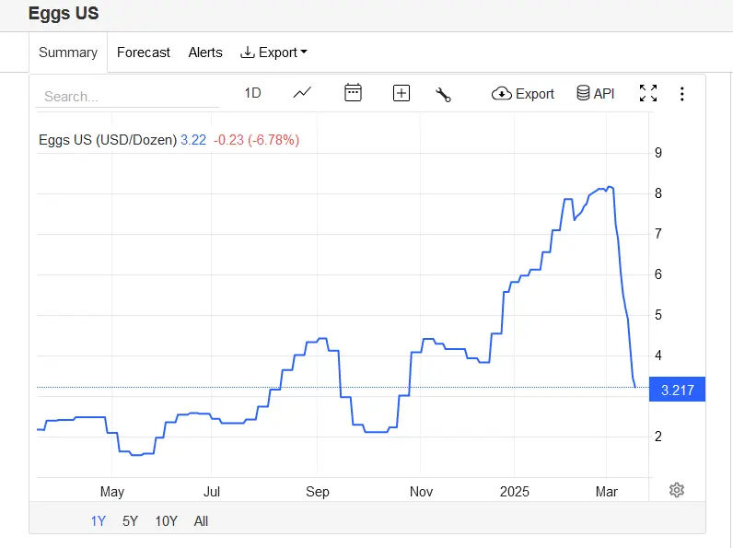
Task: Click the Search input field
Action: coord(129,96)
